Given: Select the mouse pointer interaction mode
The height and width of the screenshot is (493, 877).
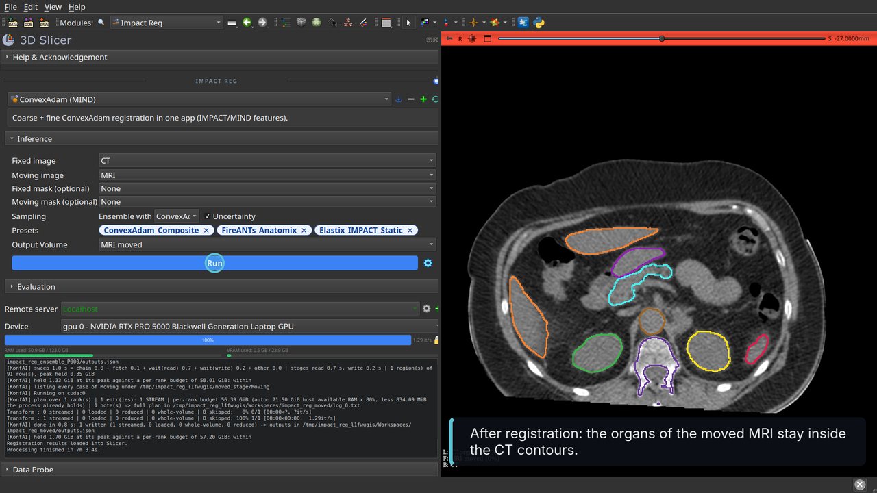Looking at the screenshot, I should pyautogui.click(x=408, y=23).
